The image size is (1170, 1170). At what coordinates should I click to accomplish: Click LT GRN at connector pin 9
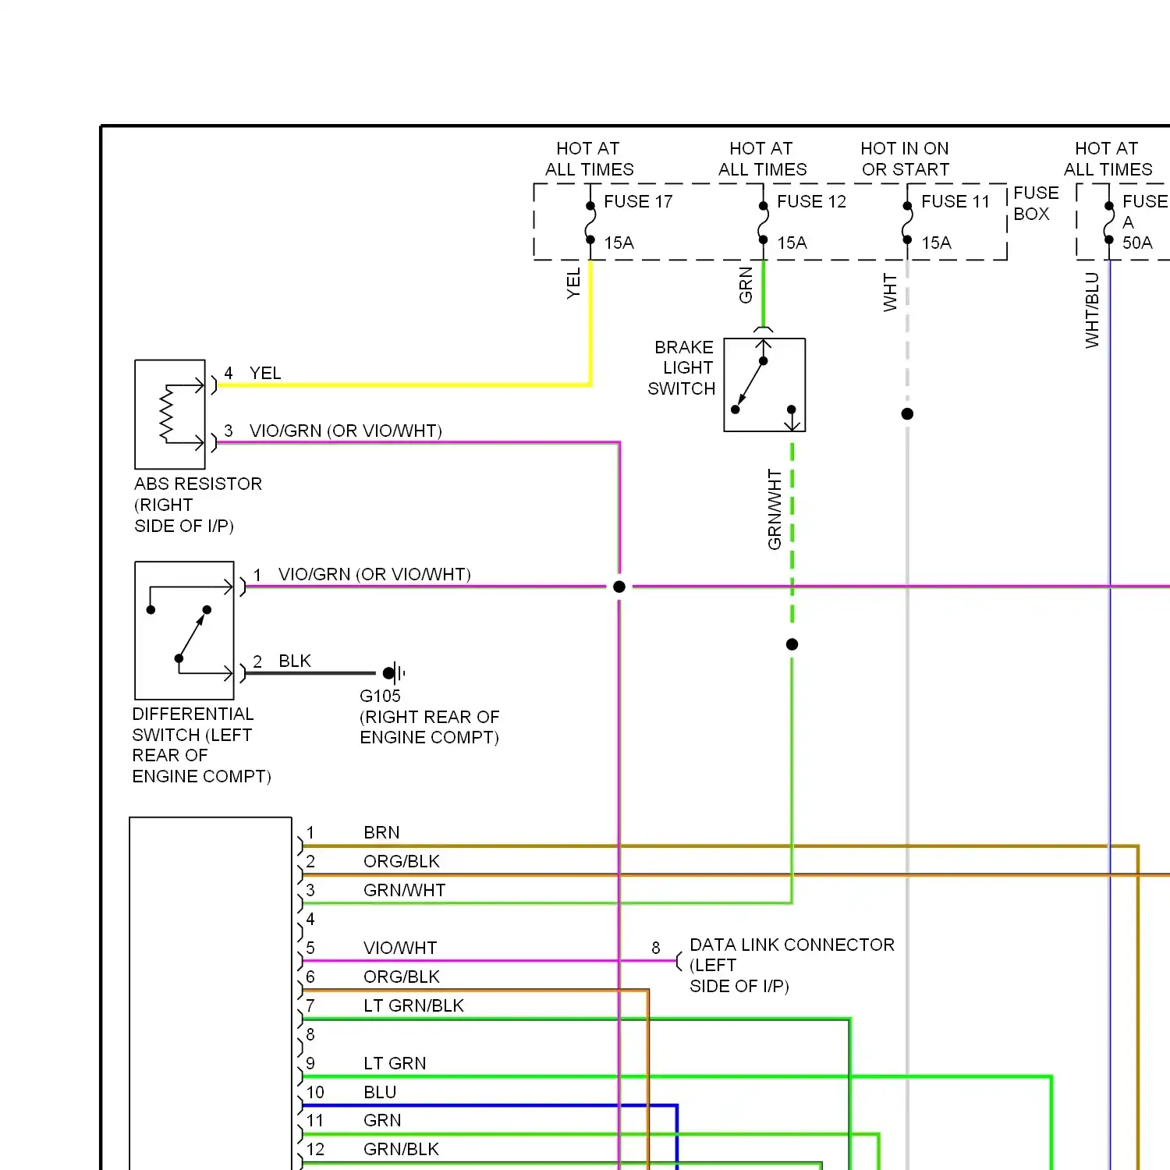point(395,1063)
